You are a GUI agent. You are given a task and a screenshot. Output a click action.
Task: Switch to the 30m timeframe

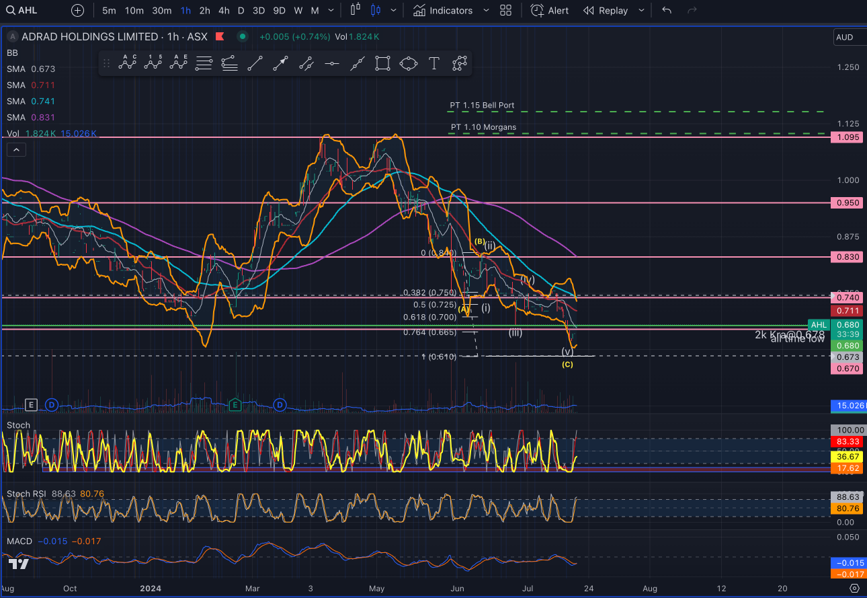pos(161,10)
